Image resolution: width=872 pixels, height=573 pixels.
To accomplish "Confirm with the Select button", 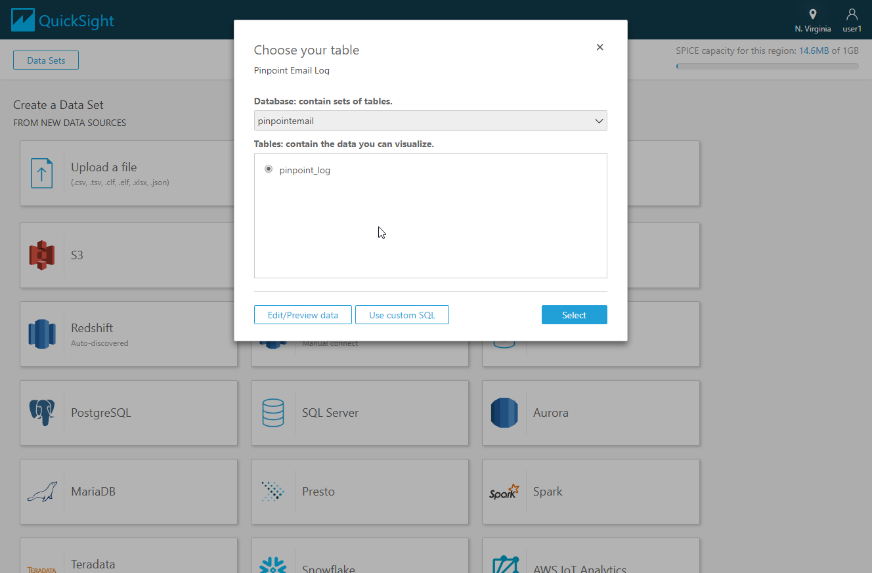I will 574,315.
